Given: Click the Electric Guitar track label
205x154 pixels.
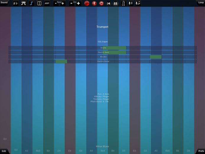Looking at the screenshot, I should (x=103, y=61).
